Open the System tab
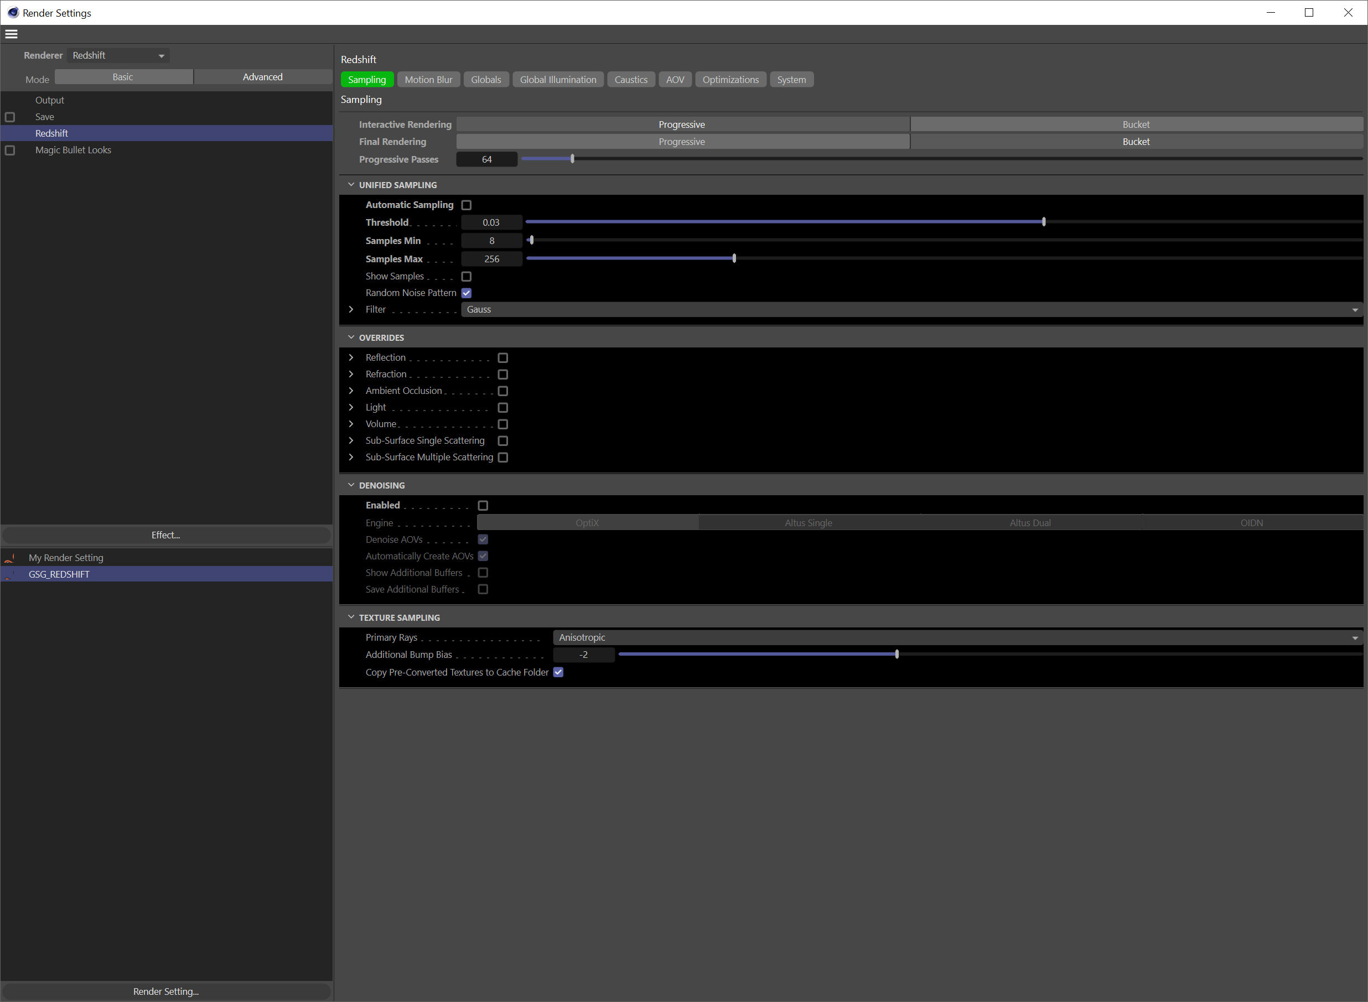1368x1002 pixels. click(792, 80)
